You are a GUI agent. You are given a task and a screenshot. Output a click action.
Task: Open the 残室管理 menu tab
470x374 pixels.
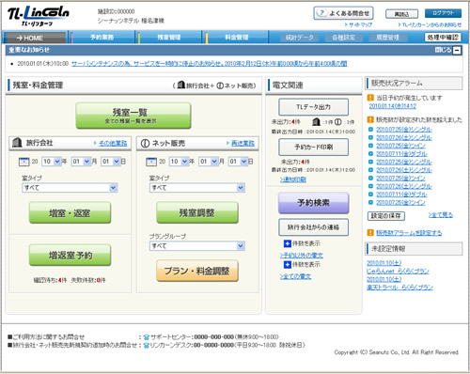click(169, 38)
